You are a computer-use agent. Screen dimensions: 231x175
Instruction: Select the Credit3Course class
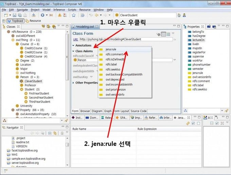(33, 56)
